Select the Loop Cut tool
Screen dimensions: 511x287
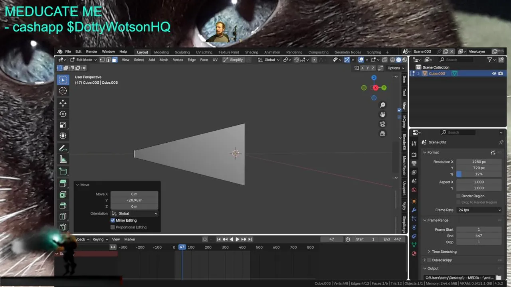click(x=63, y=216)
